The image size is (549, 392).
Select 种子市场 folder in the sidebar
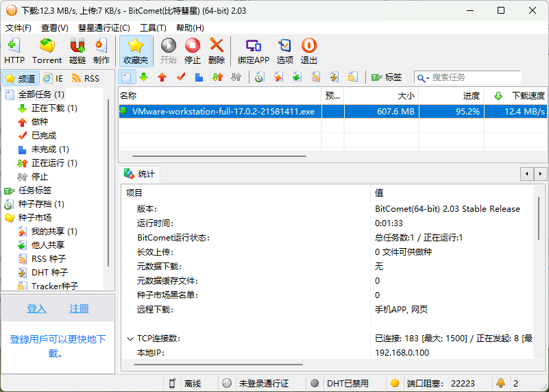click(35, 218)
